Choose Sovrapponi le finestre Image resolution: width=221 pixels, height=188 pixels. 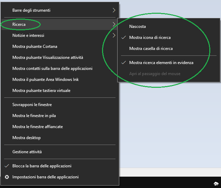coord(60,105)
